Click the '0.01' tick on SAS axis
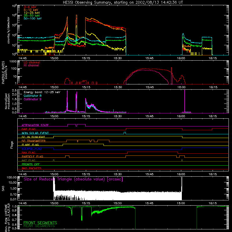Viewport: 232px width, 232px height. tap(13, 199)
